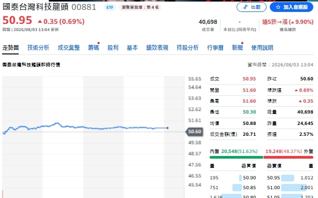Click the ETF badge next to 00881
The width and height of the screenshot is (318, 198).
pos(110,7)
